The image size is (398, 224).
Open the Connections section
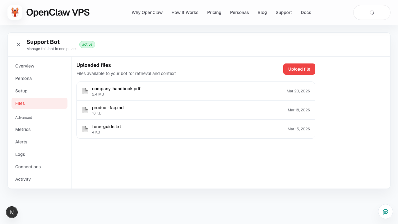click(x=28, y=167)
